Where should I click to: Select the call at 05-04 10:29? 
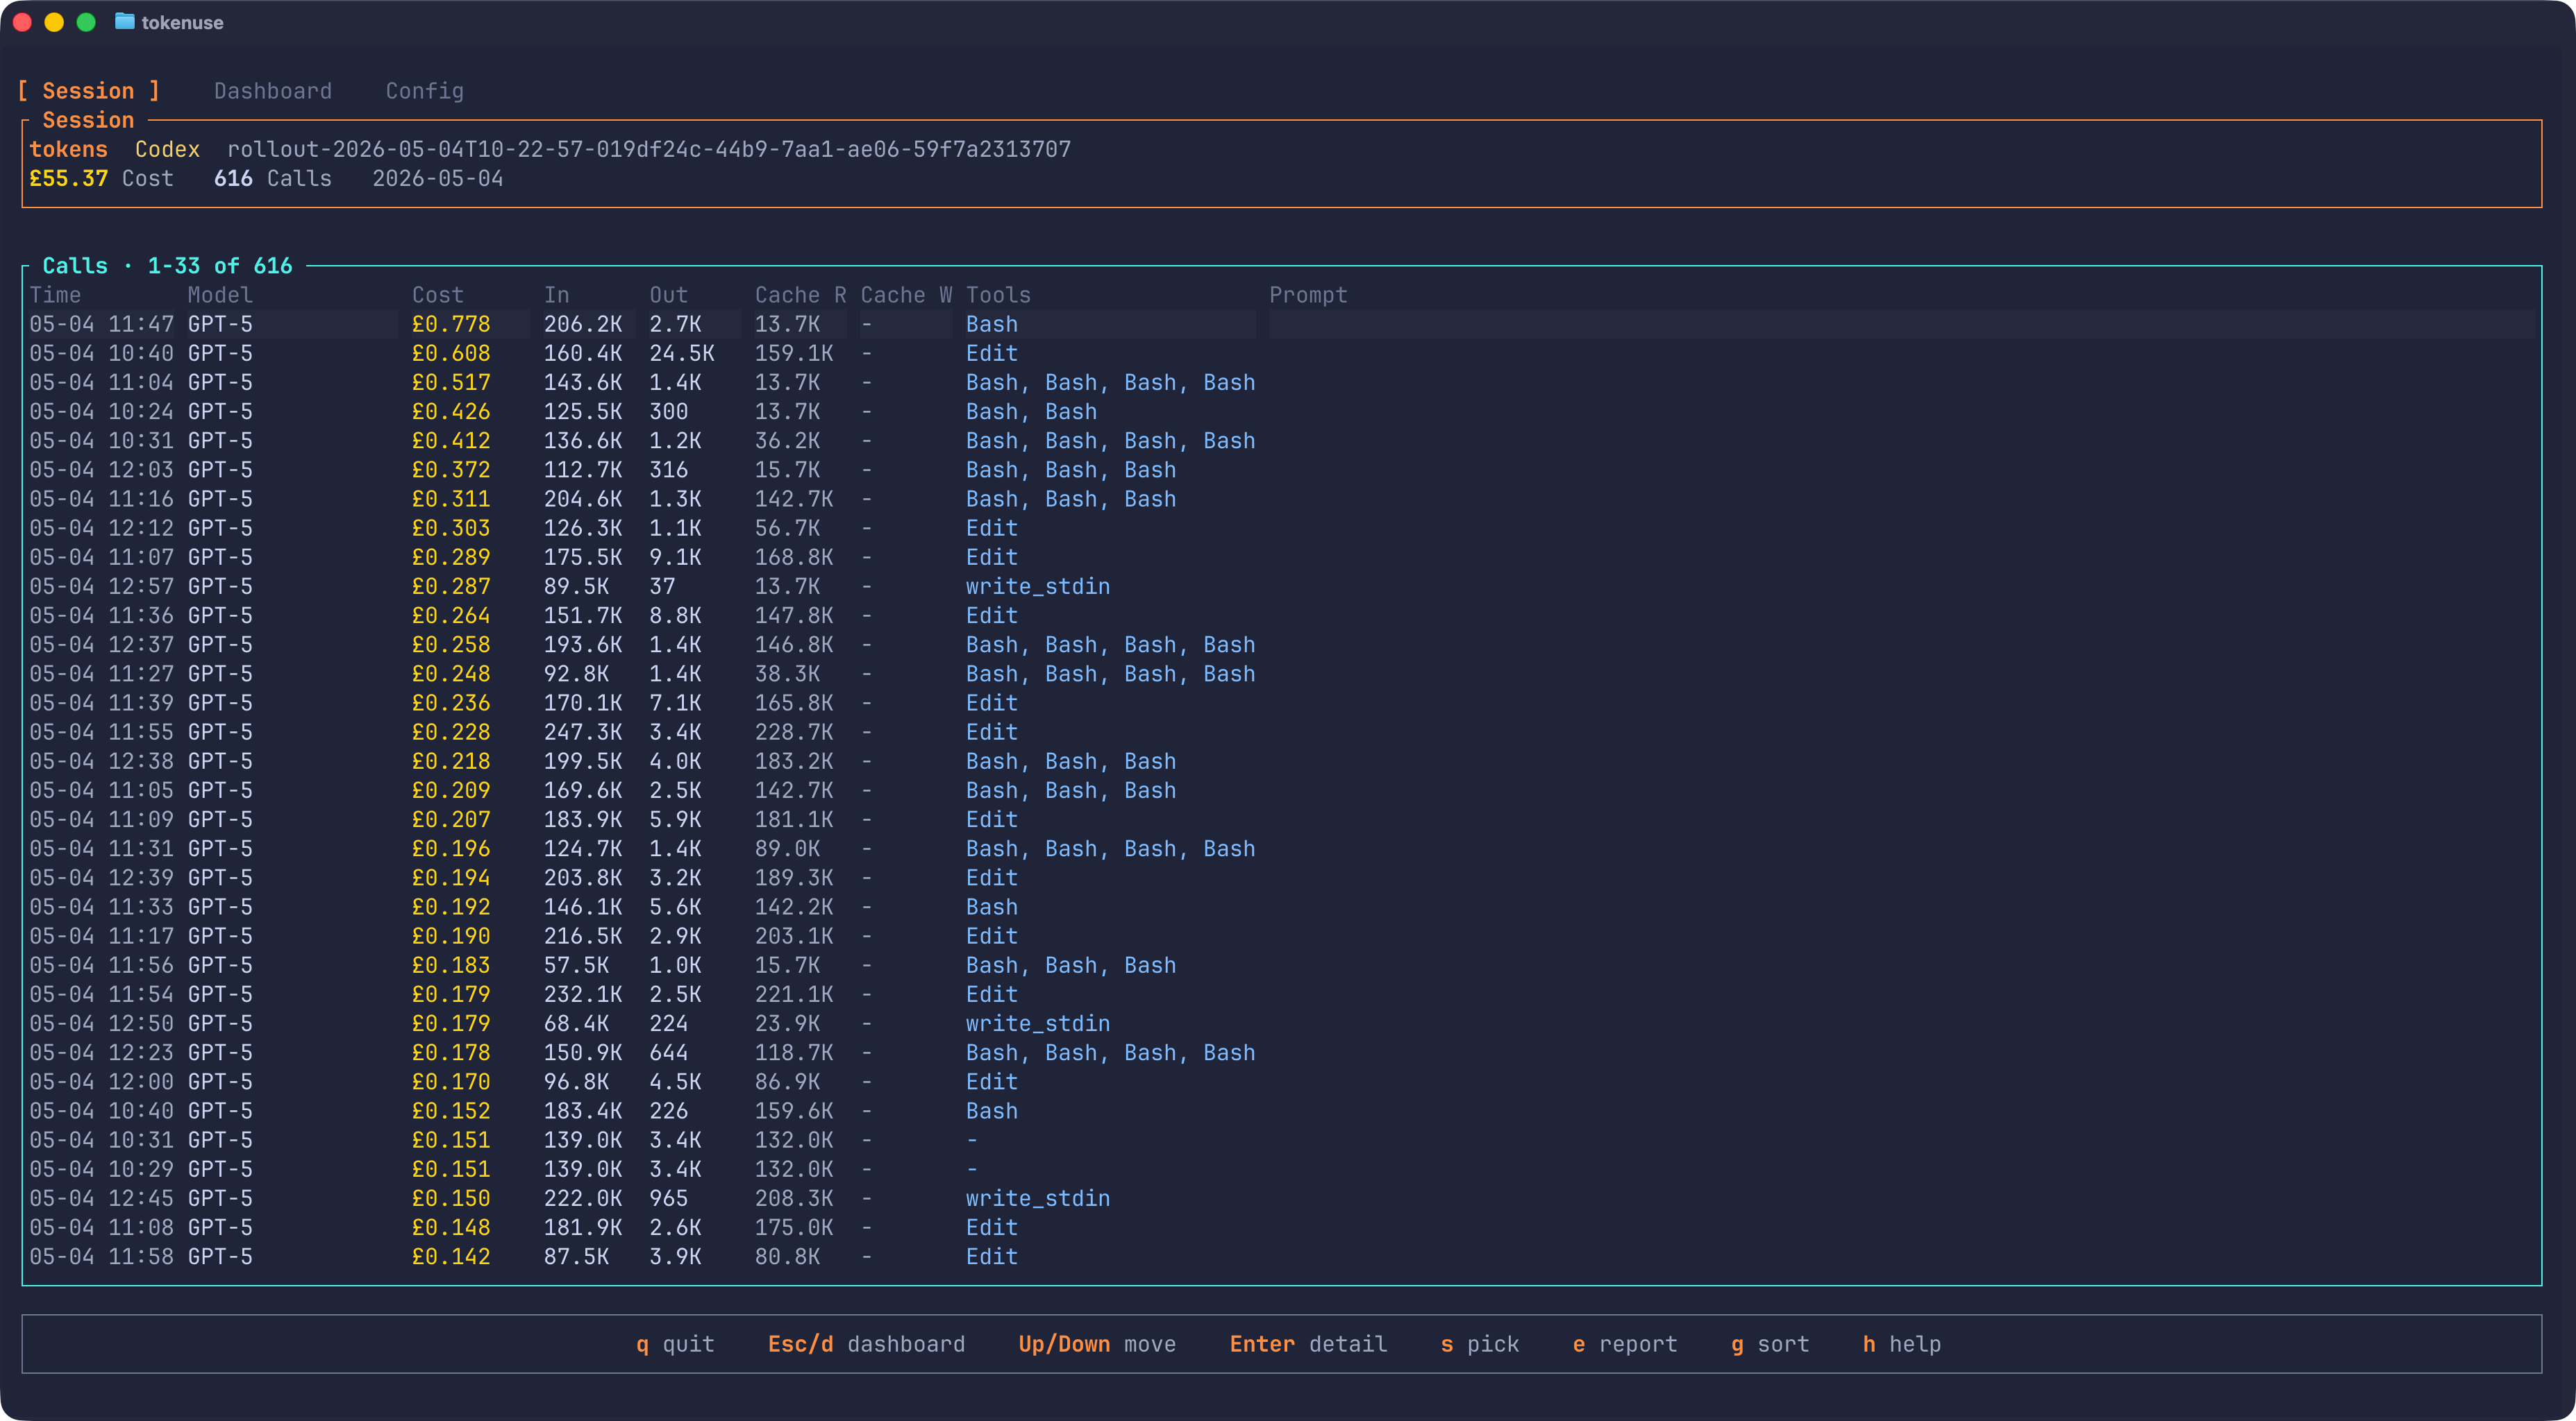(1281, 1169)
